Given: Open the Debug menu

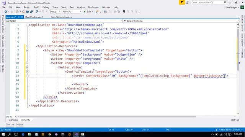Looking at the screenshot, I should (x=46, y=7).
